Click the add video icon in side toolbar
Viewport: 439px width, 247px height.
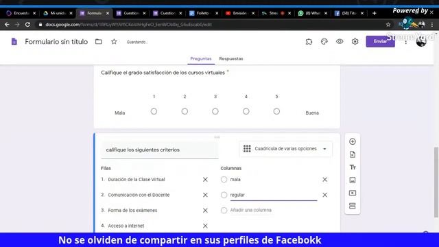(352, 193)
